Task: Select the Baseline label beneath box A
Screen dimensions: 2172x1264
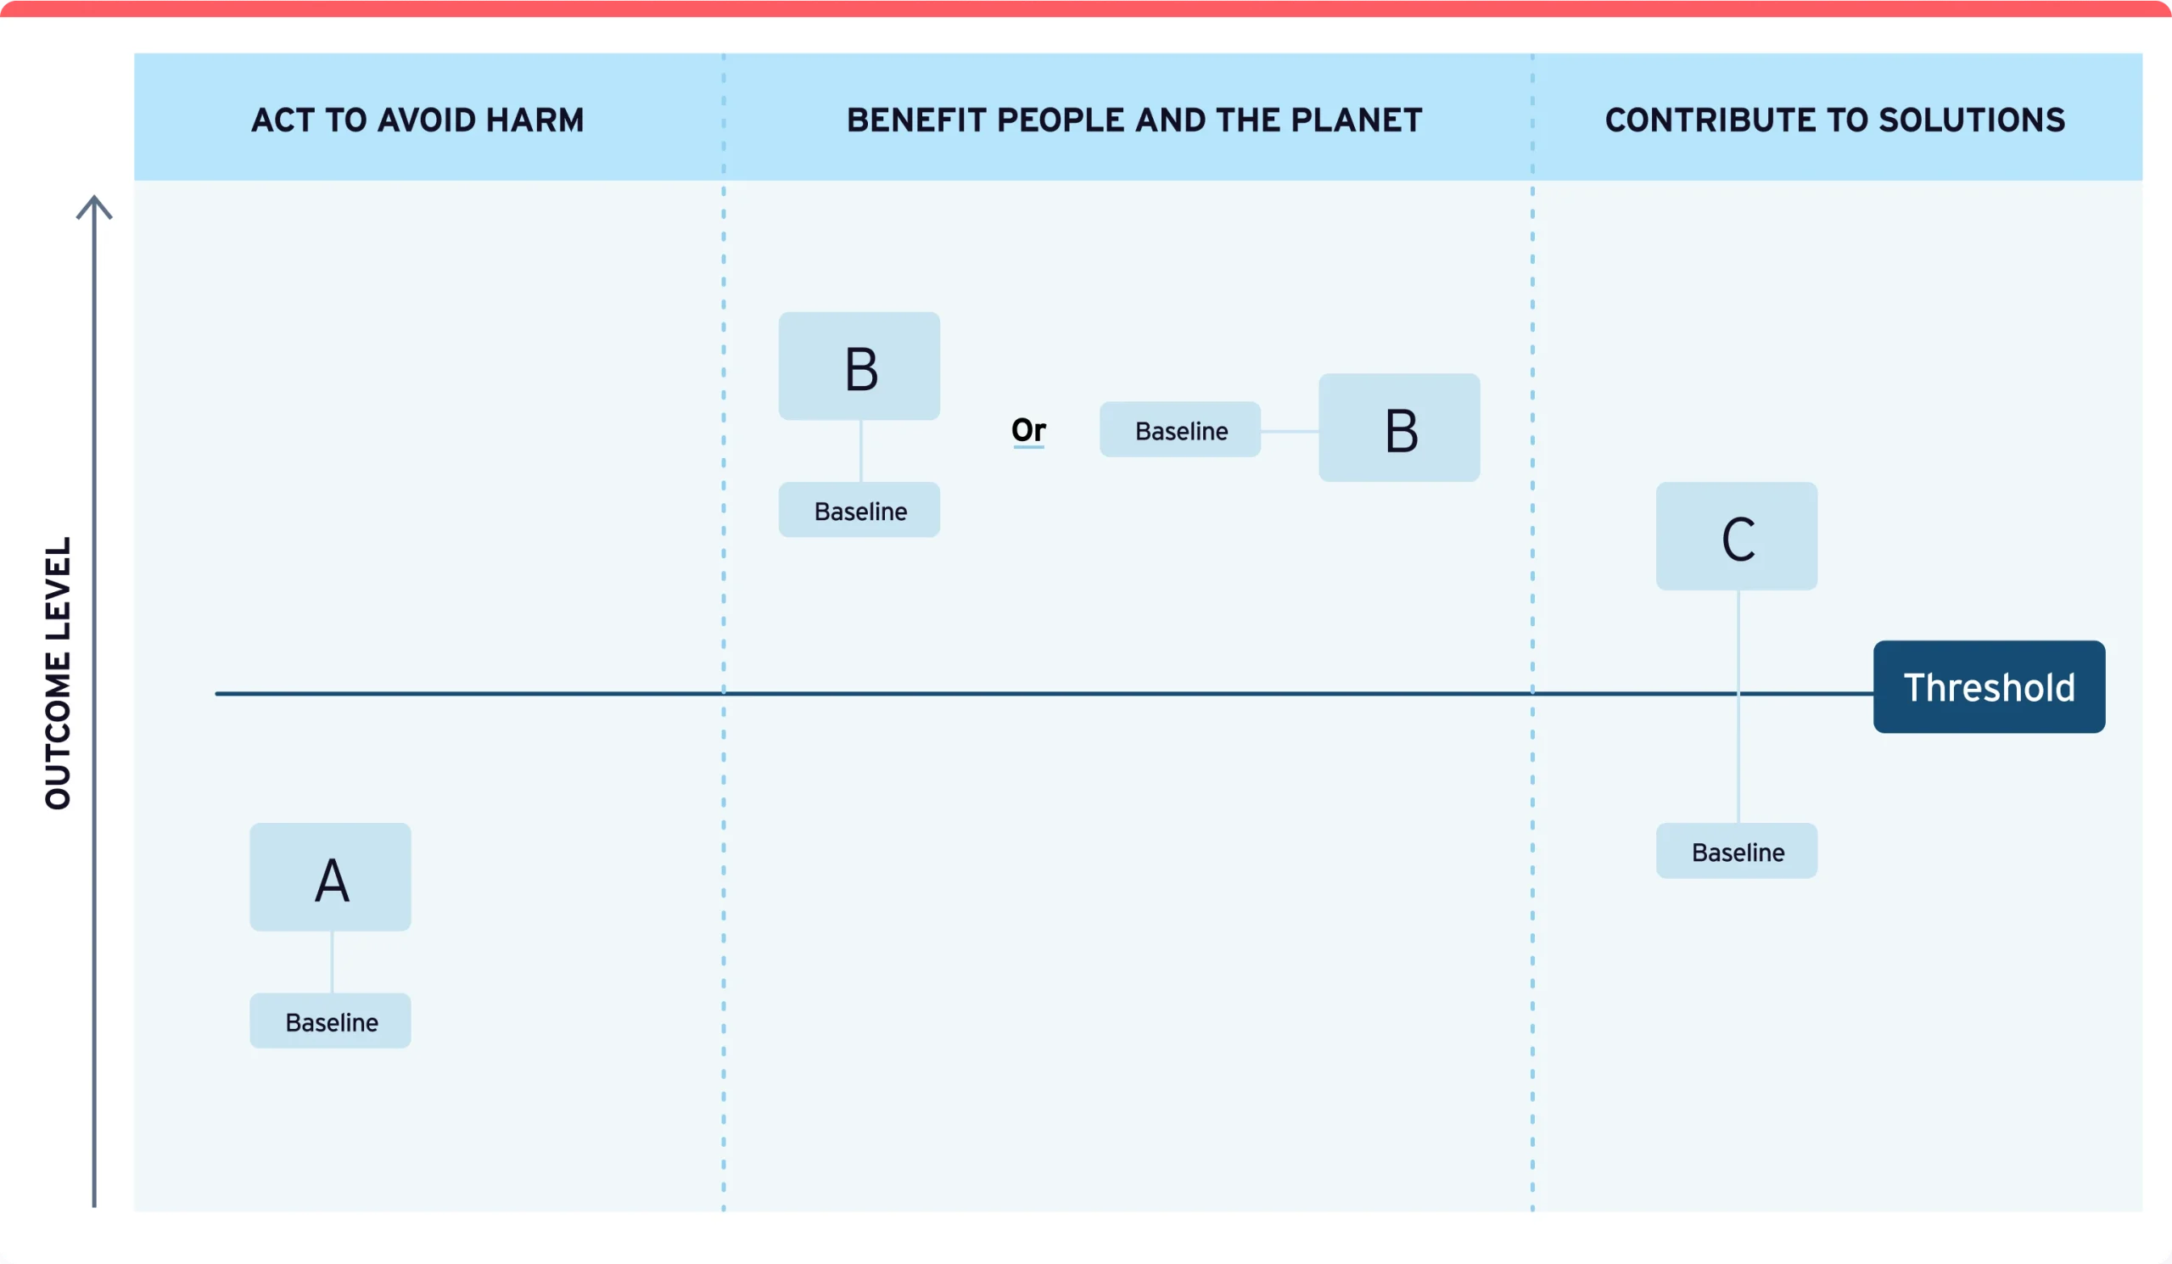Action: (x=330, y=1021)
